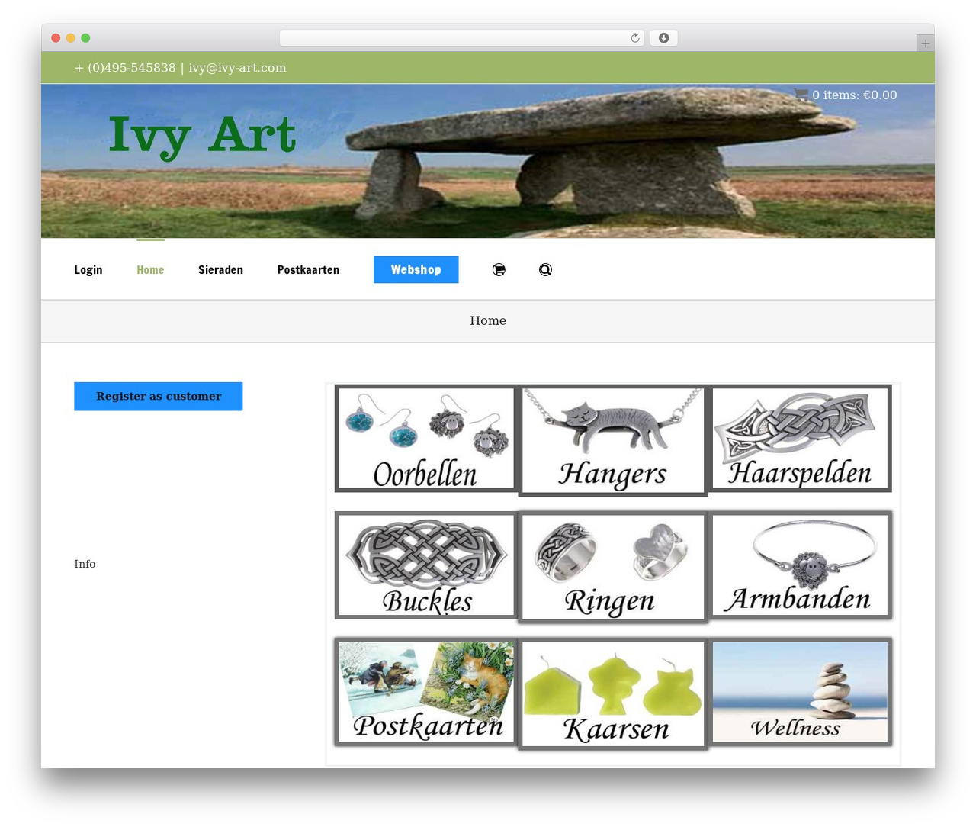This screenshot has height=827, width=976.
Task: Reload the page with the refresh icon
Action: click(635, 38)
